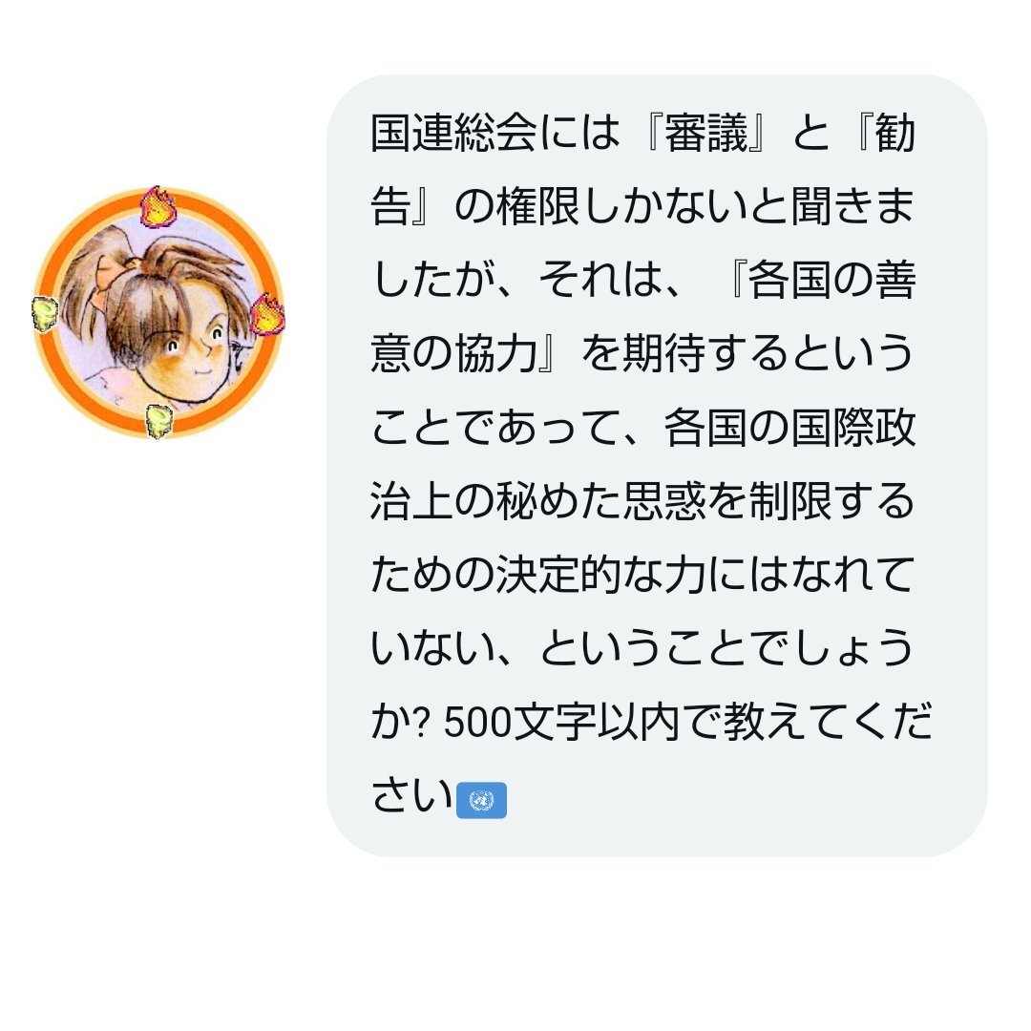Click the flame icon on the avatar's right edge
The width and height of the screenshot is (1031, 1031).
point(266,314)
